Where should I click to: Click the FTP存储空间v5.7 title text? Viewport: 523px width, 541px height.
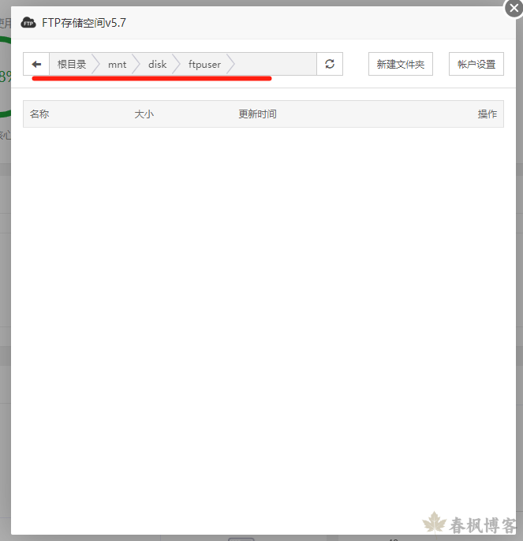84,23
